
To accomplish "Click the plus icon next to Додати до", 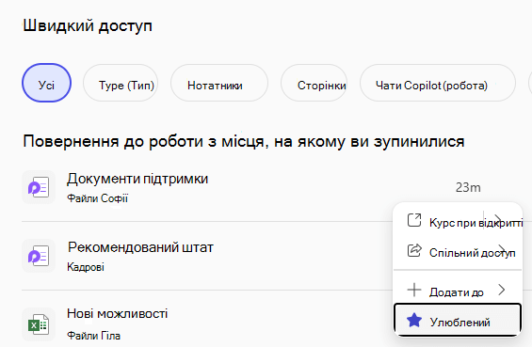I will (x=414, y=291).
